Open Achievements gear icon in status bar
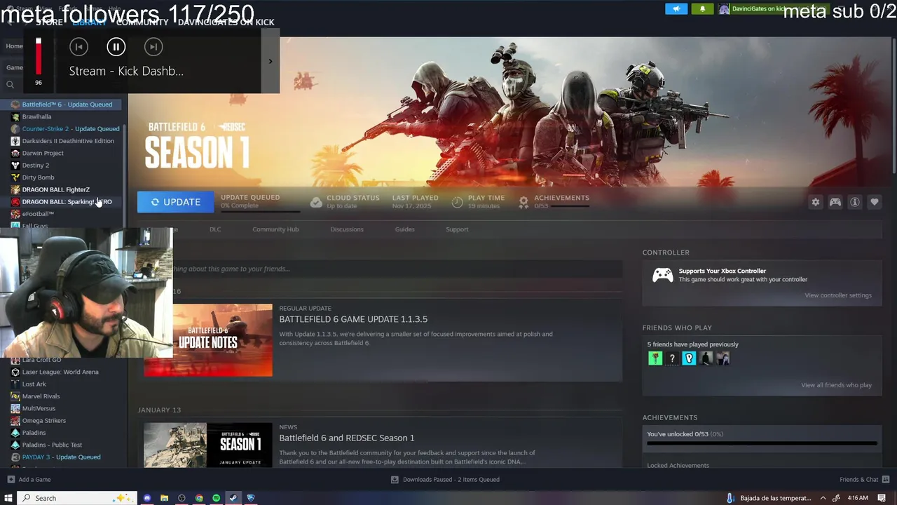The image size is (897, 505). tap(523, 202)
